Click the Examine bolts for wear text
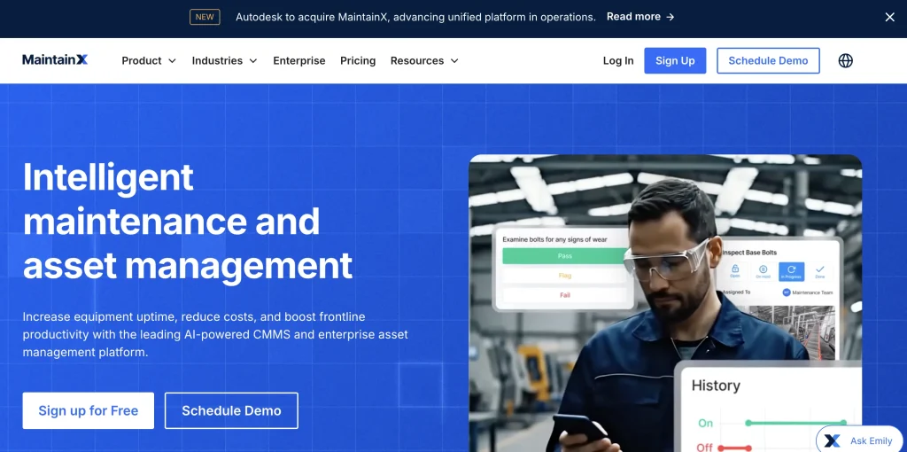Viewport: 907px width, 452px height. point(554,239)
